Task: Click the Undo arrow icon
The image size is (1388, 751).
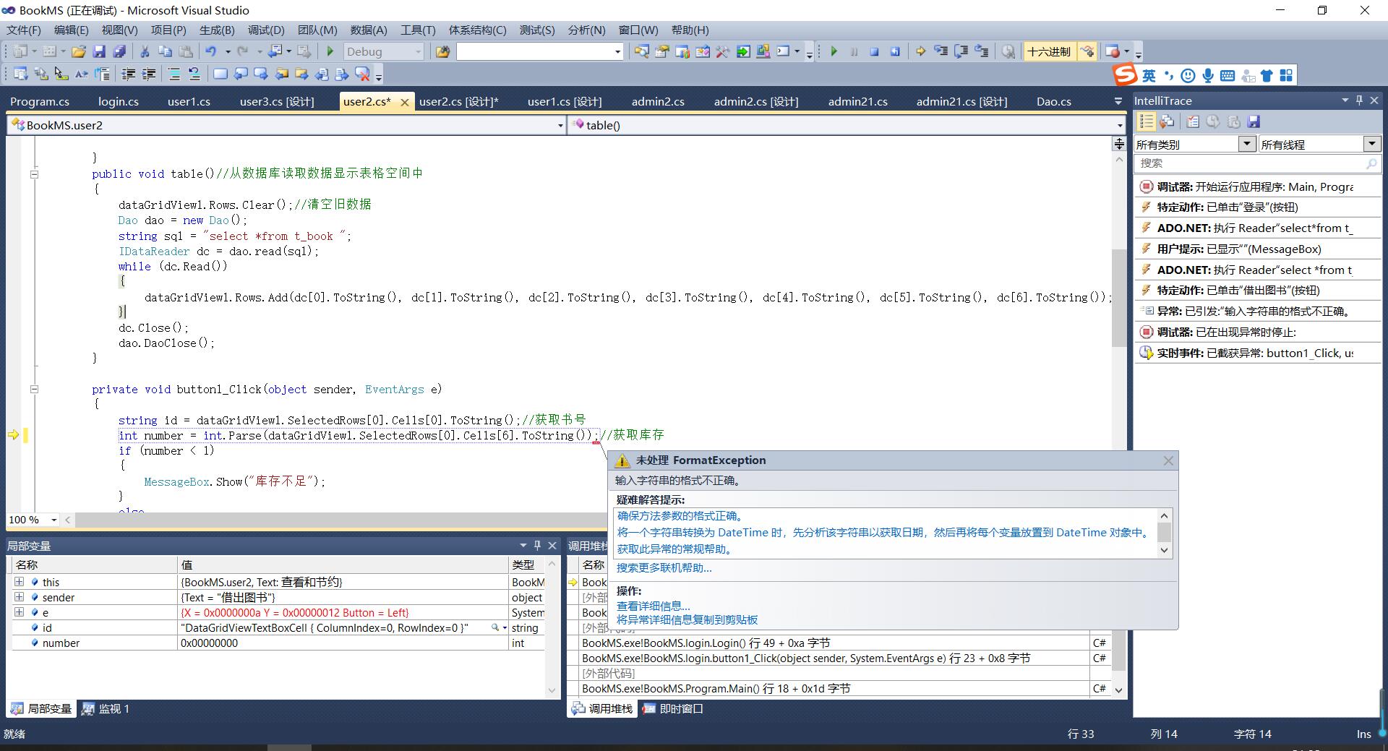Action: pyautogui.click(x=211, y=51)
